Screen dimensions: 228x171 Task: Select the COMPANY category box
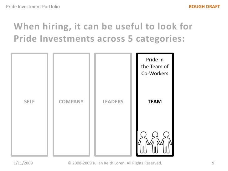pos(71,105)
